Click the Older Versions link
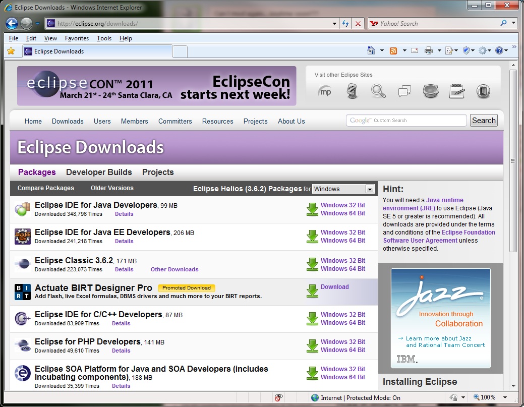The width and height of the screenshot is (524, 407). [112, 188]
